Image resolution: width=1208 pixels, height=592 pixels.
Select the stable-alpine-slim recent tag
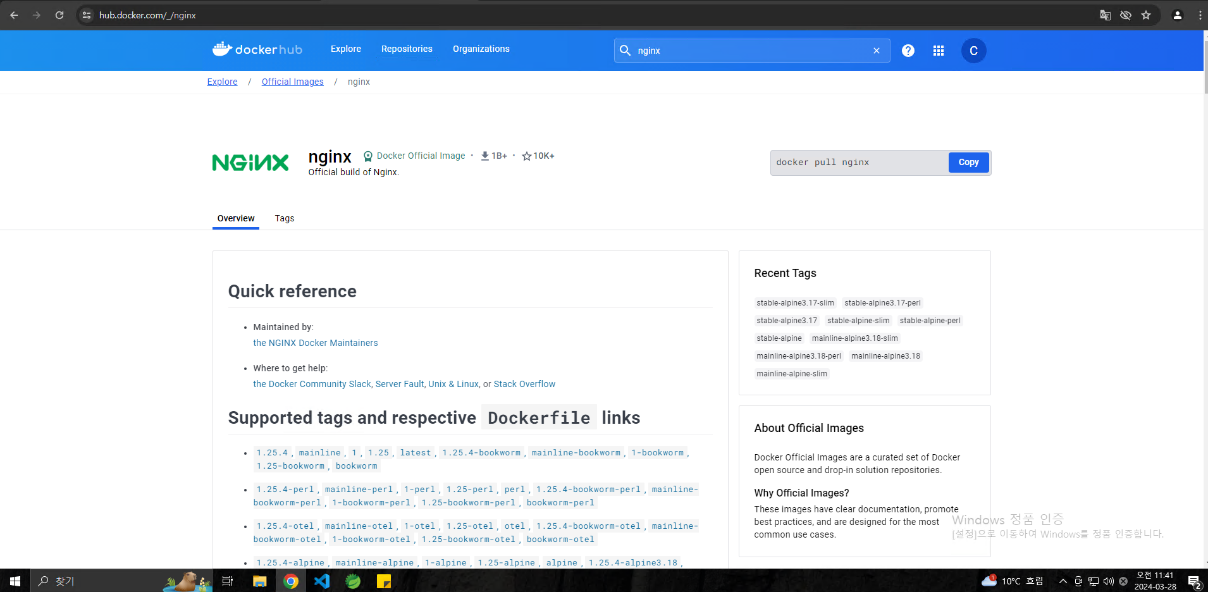[858, 321]
